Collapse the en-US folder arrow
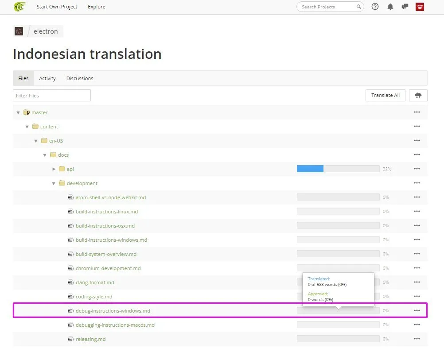The height and width of the screenshot is (348, 444). (x=36, y=141)
